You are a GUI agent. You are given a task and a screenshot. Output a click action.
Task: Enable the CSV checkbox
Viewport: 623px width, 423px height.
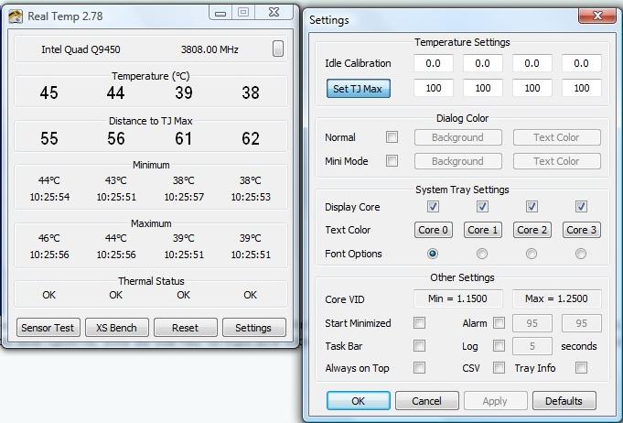pyautogui.click(x=499, y=367)
